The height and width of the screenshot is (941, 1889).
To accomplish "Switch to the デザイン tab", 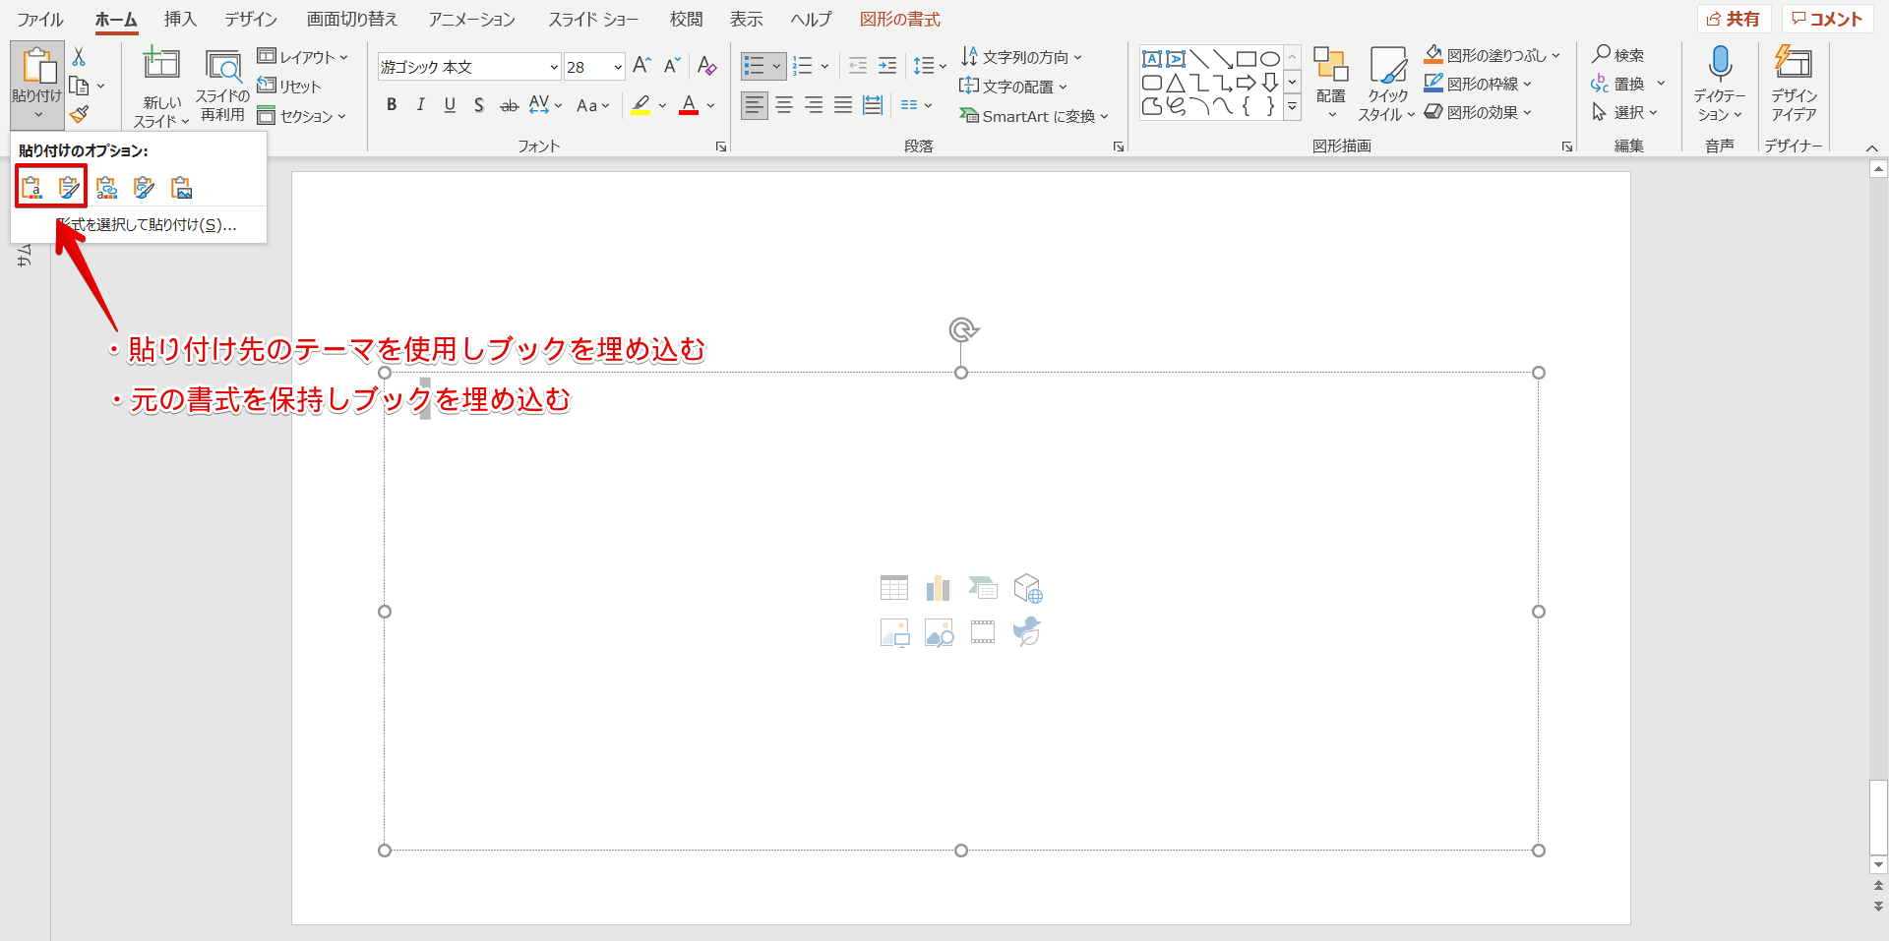I will pyautogui.click(x=251, y=19).
